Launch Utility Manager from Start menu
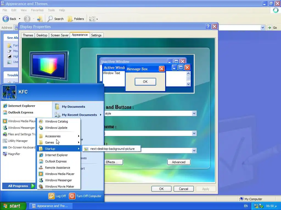 [x=15, y=141]
